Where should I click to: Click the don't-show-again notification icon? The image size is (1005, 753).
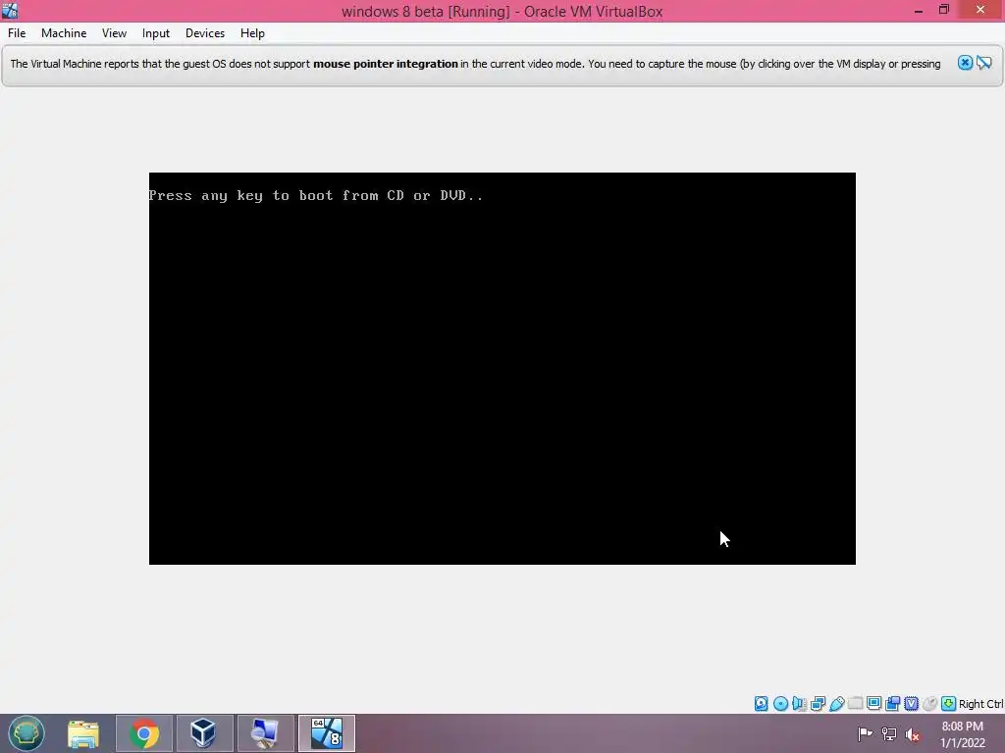pos(983,63)
